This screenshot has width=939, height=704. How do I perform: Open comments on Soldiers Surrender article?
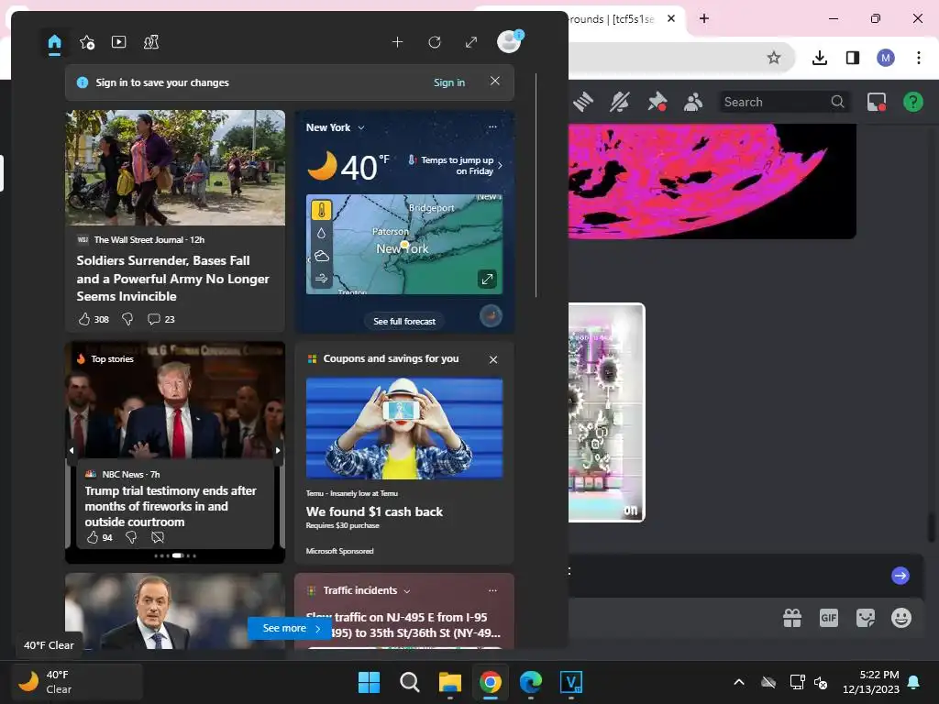[161, 319]
